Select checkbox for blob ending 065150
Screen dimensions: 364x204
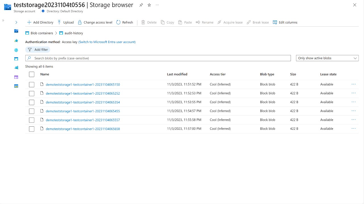[32, 84]
